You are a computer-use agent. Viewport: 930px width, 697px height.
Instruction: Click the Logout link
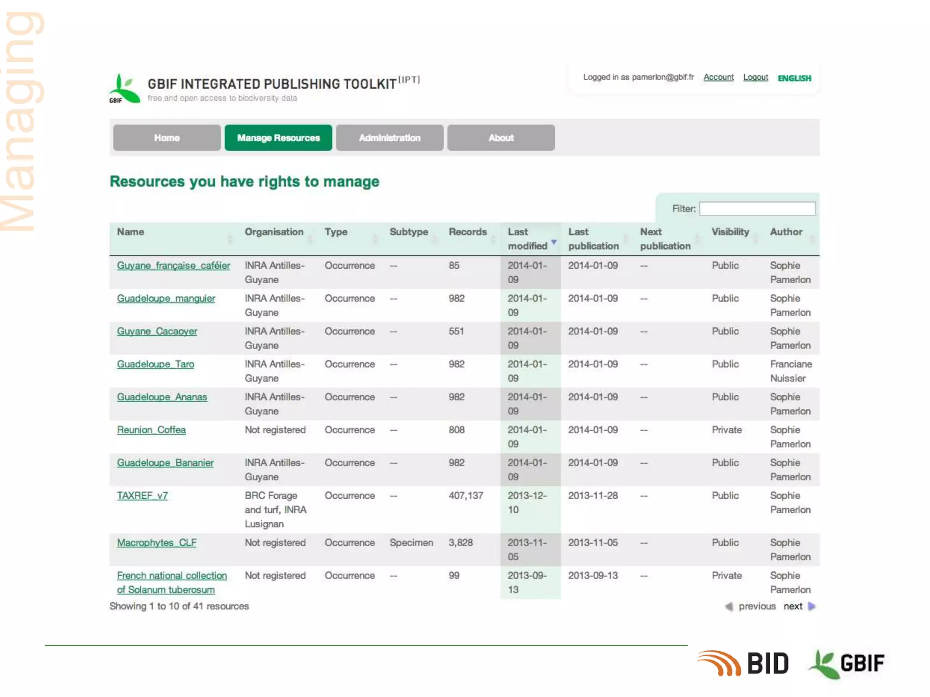[x=755, y=77]
